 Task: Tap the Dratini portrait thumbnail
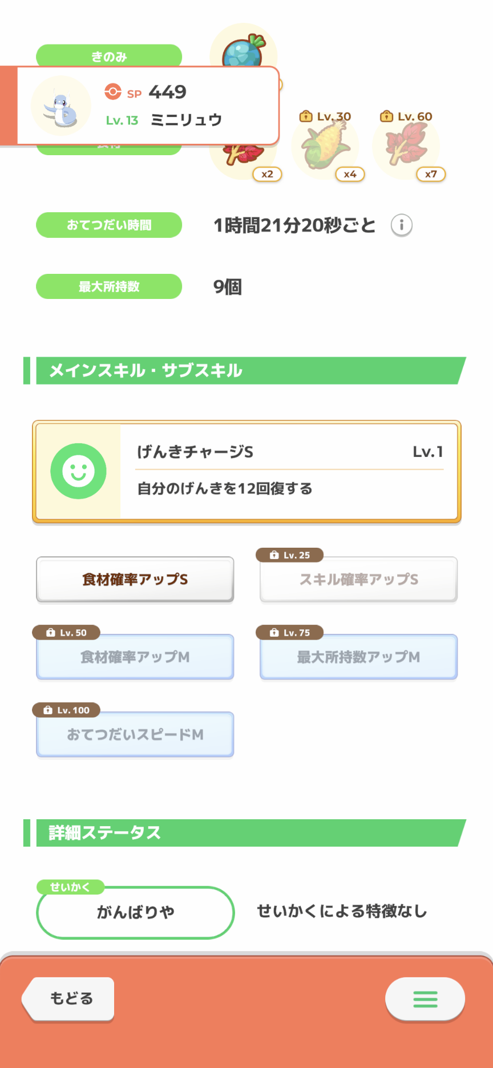point(60,106)
